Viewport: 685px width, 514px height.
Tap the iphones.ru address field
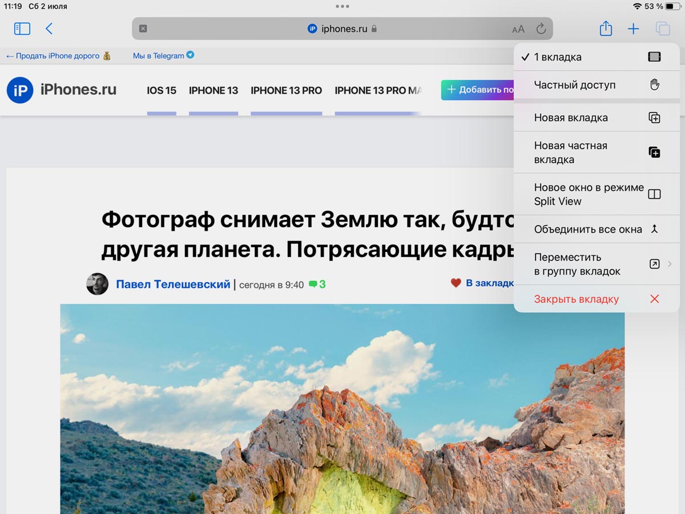[x=342, y=29]
